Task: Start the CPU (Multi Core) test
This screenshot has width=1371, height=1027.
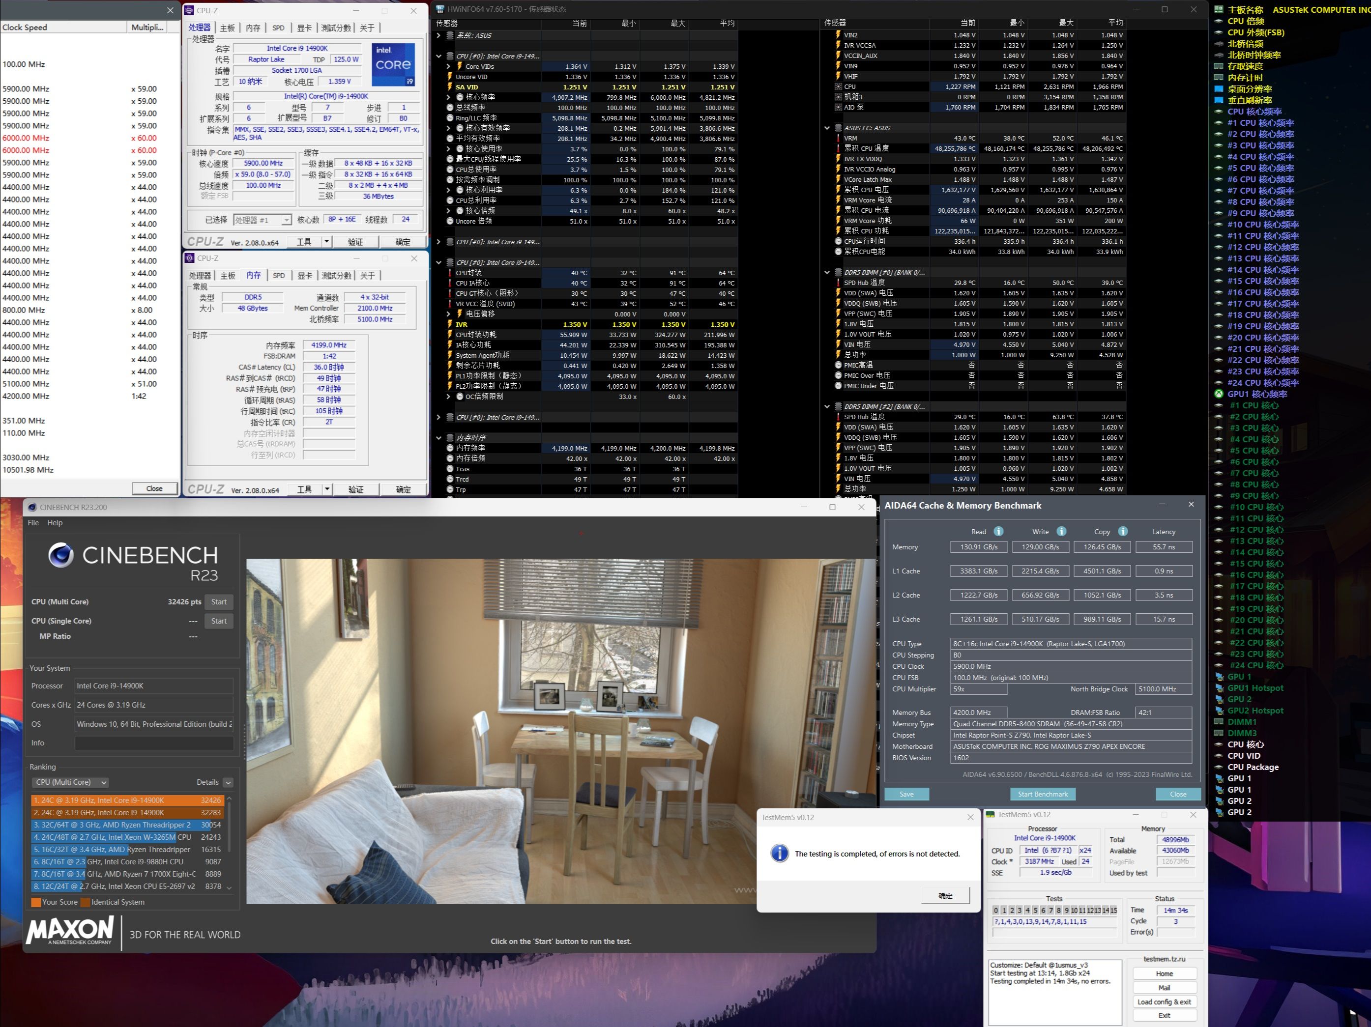Action: [x=219, y=602]
